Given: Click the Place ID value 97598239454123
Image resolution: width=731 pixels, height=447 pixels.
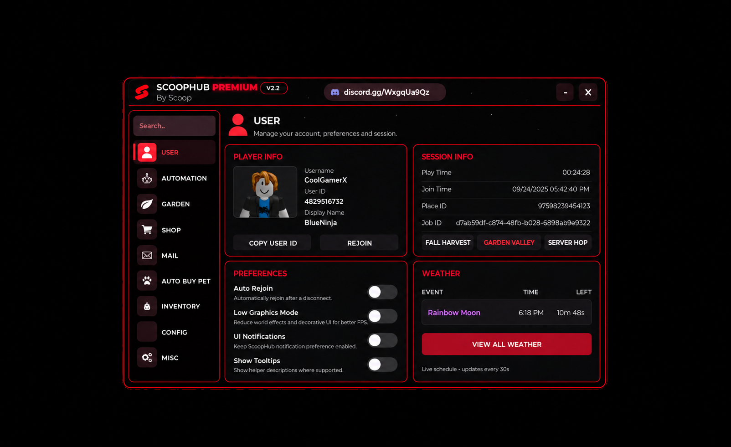Looking at the screenshot, I should [564, 206].
